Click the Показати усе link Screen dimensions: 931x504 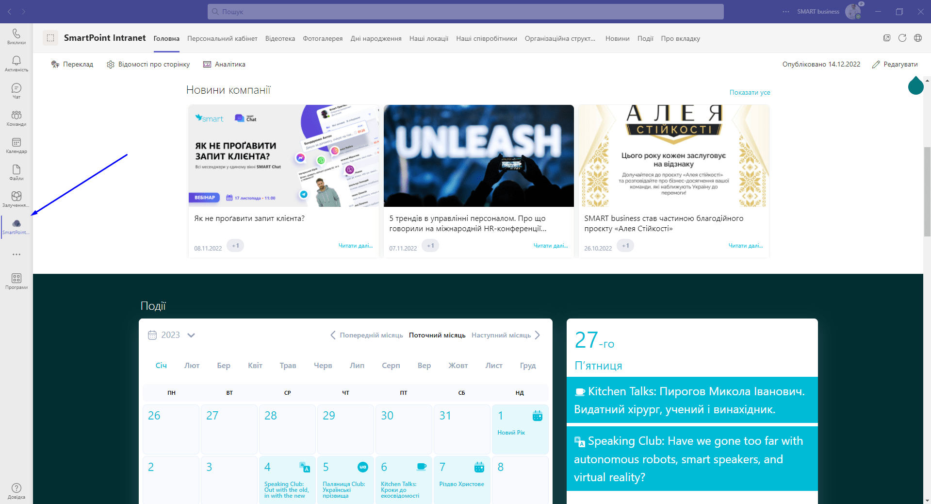point(750,92)
